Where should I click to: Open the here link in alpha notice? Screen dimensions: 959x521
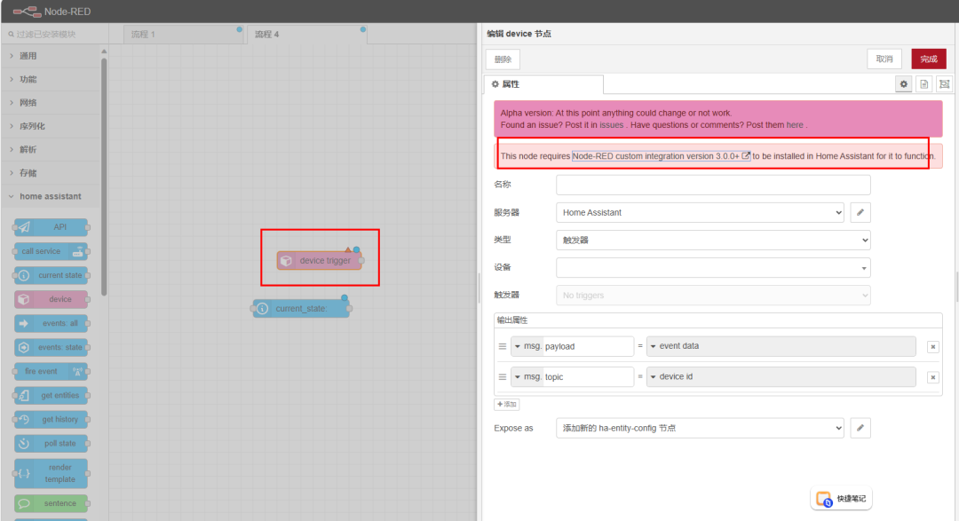click(x=795, y=125)
